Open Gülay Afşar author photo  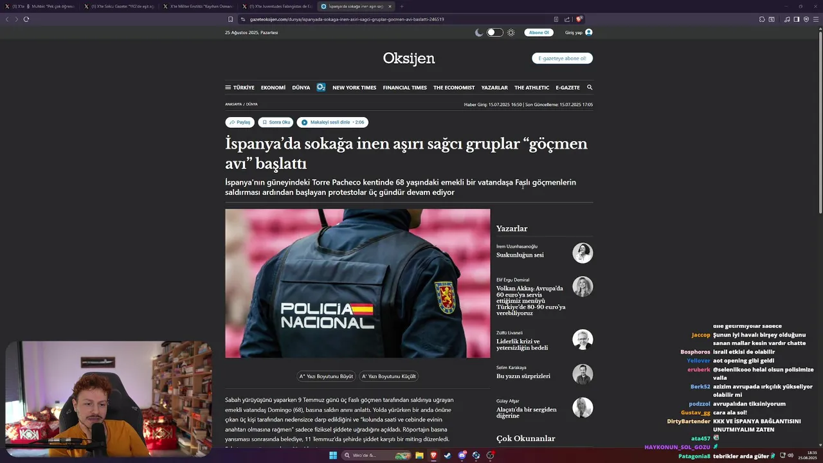click(583, 408)
